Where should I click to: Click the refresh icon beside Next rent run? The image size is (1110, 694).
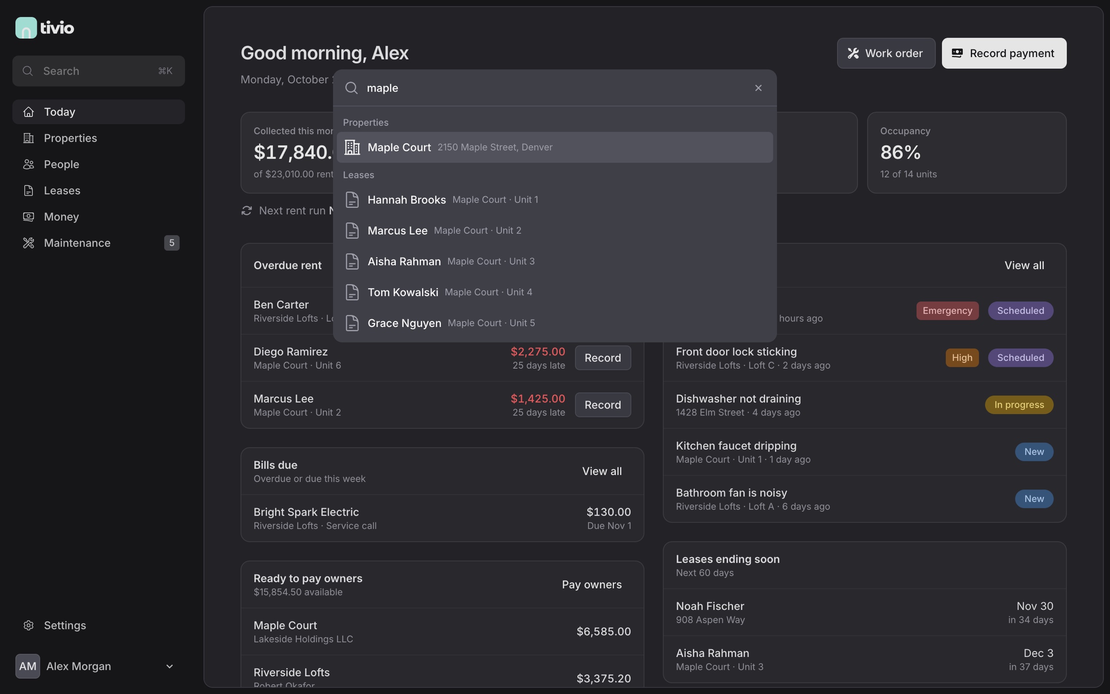(x=247, y=211)
